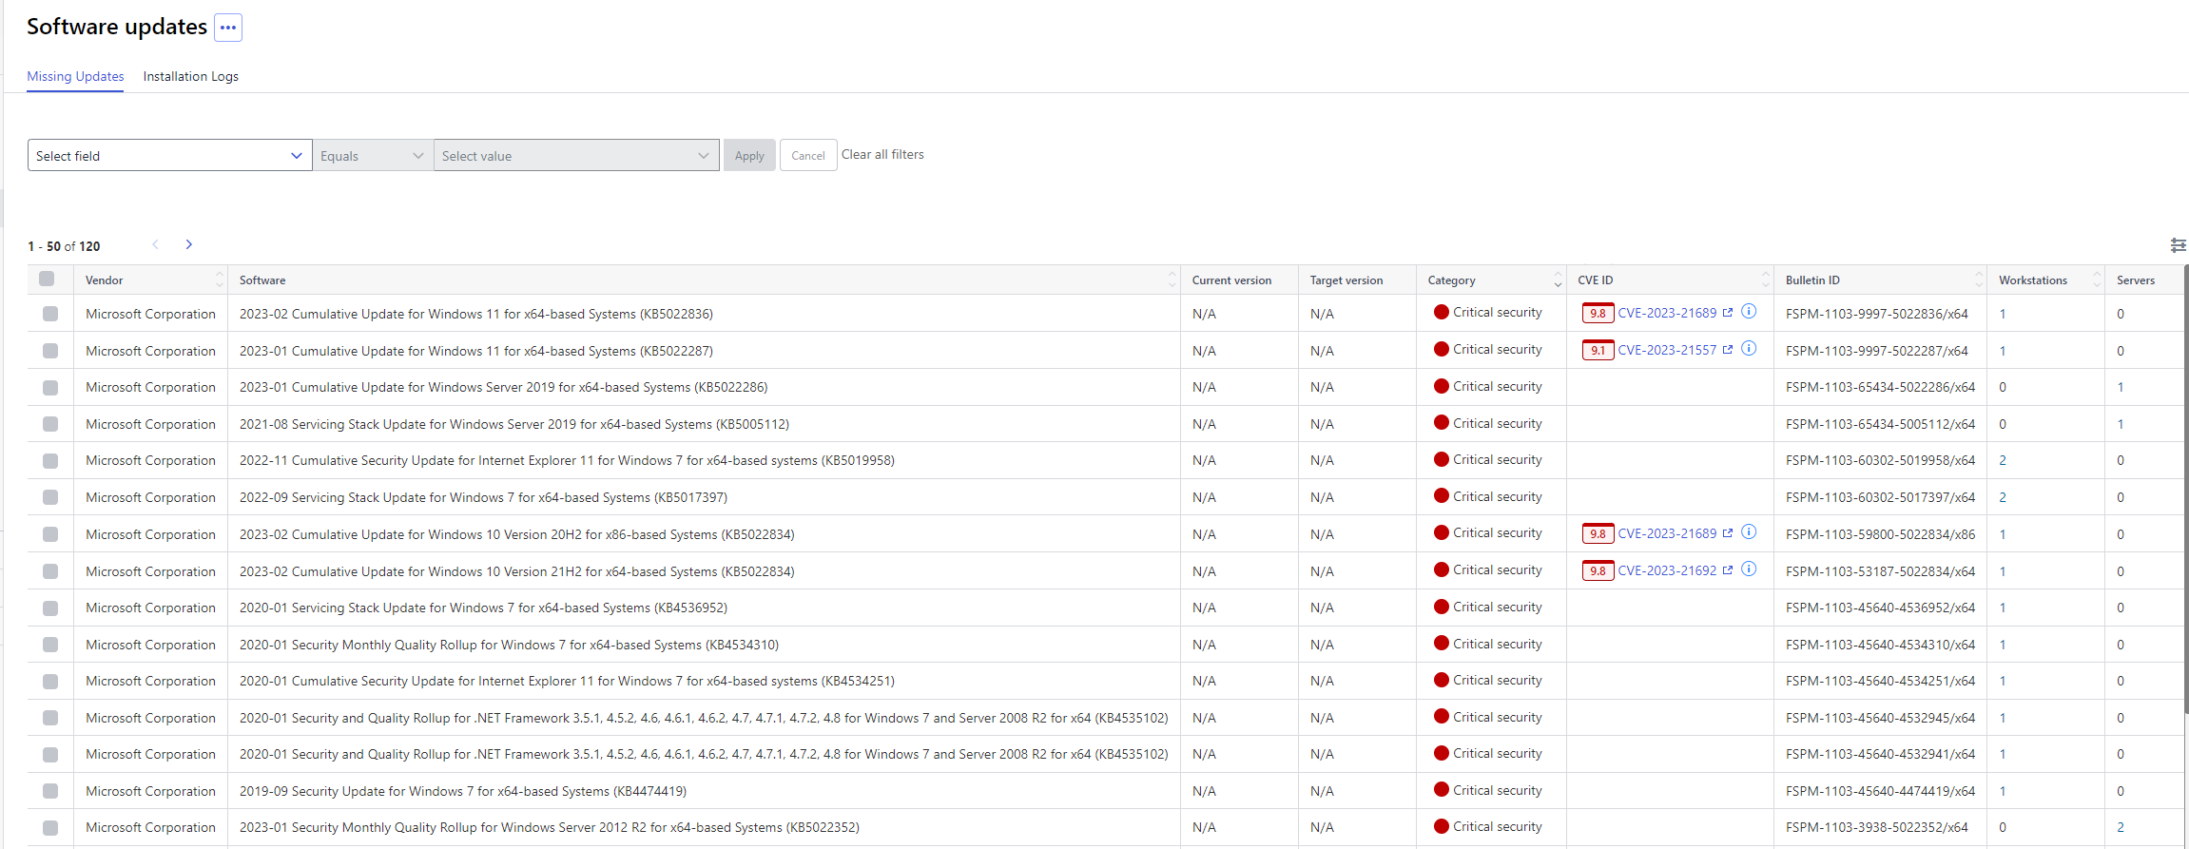2189x849 pixels.
Task: Open the workstation count link for KB5019958
Action: (x=2003, y=460)
